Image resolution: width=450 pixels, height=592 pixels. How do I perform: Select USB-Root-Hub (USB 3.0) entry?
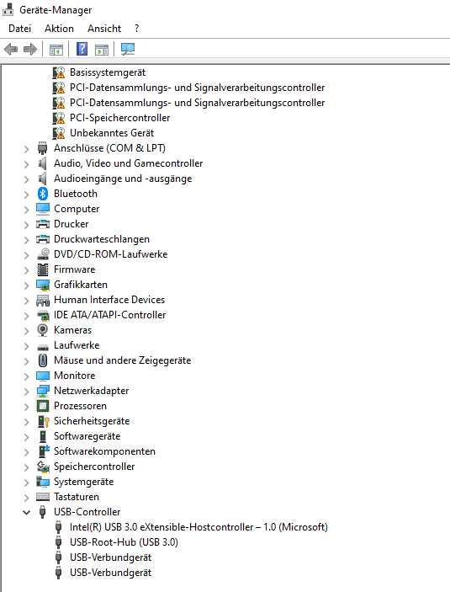tap(124, 542)
